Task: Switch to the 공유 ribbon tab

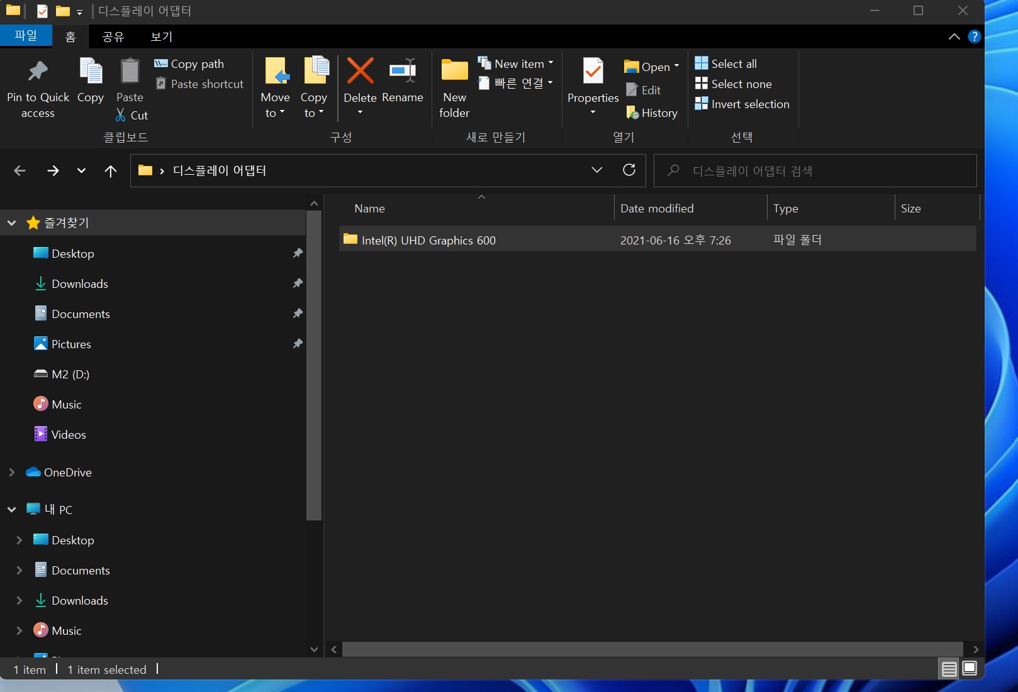Action: pyautogui.click(x=113, y=36)
